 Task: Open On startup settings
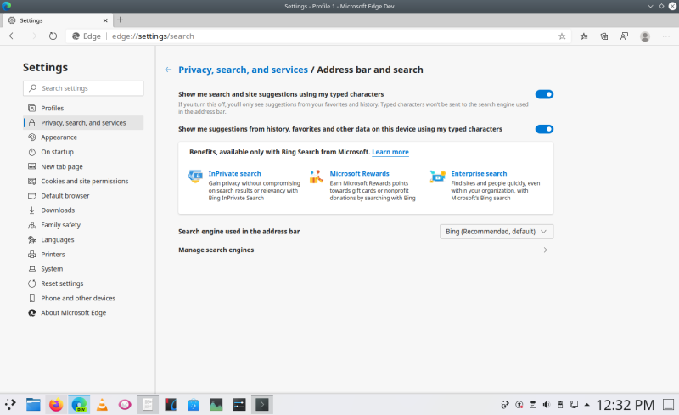pyautogui.click(x=83, y=152)
